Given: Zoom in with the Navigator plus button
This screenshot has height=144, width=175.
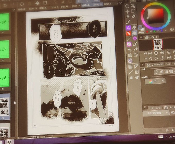Looking at the screenshot, I should click(156, 53).
